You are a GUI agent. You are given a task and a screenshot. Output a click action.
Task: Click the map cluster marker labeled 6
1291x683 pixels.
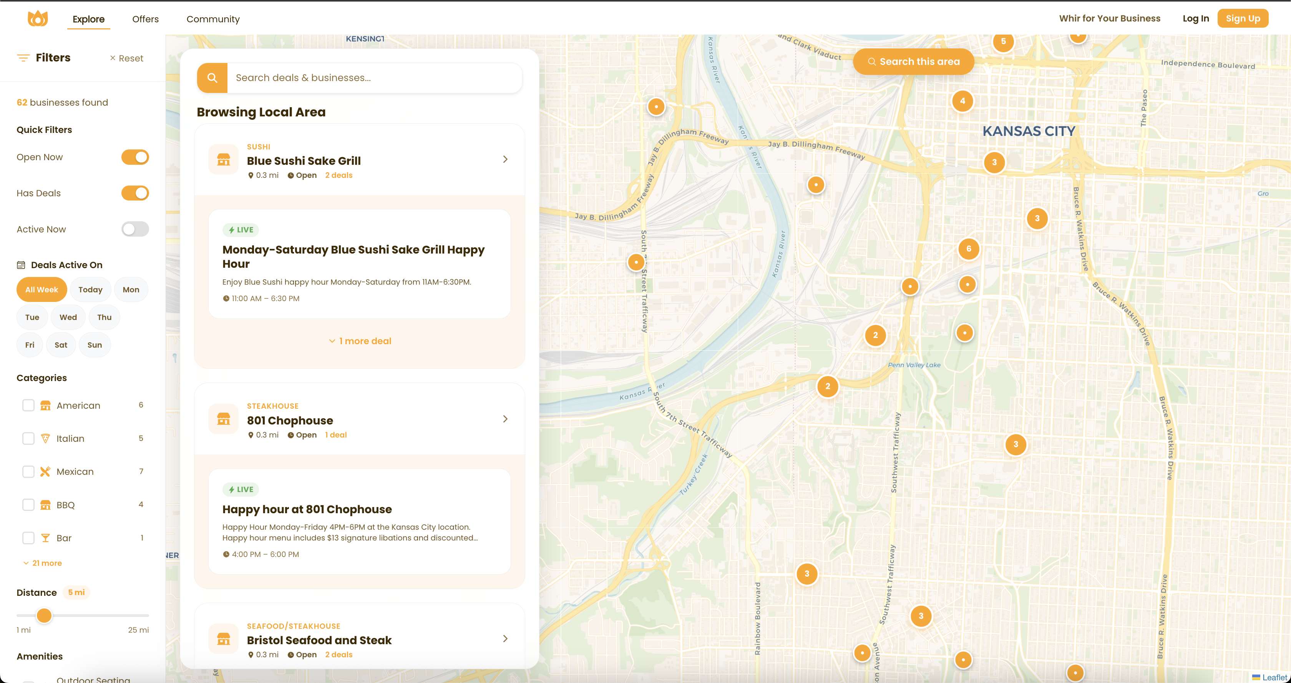coord(969,249)
